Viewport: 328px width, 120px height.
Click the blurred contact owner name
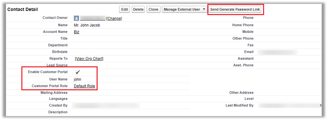click(x=93, y=19)
